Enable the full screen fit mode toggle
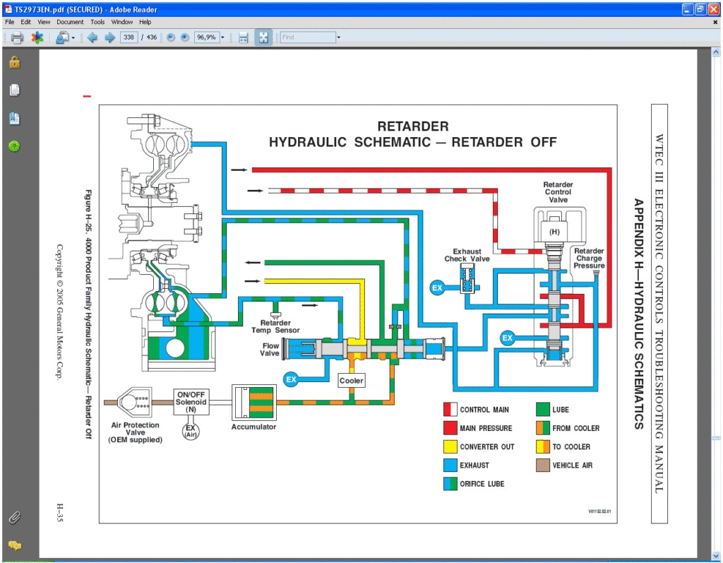The width and height of the screenshot is (723, 563). [x=263, y=37]
